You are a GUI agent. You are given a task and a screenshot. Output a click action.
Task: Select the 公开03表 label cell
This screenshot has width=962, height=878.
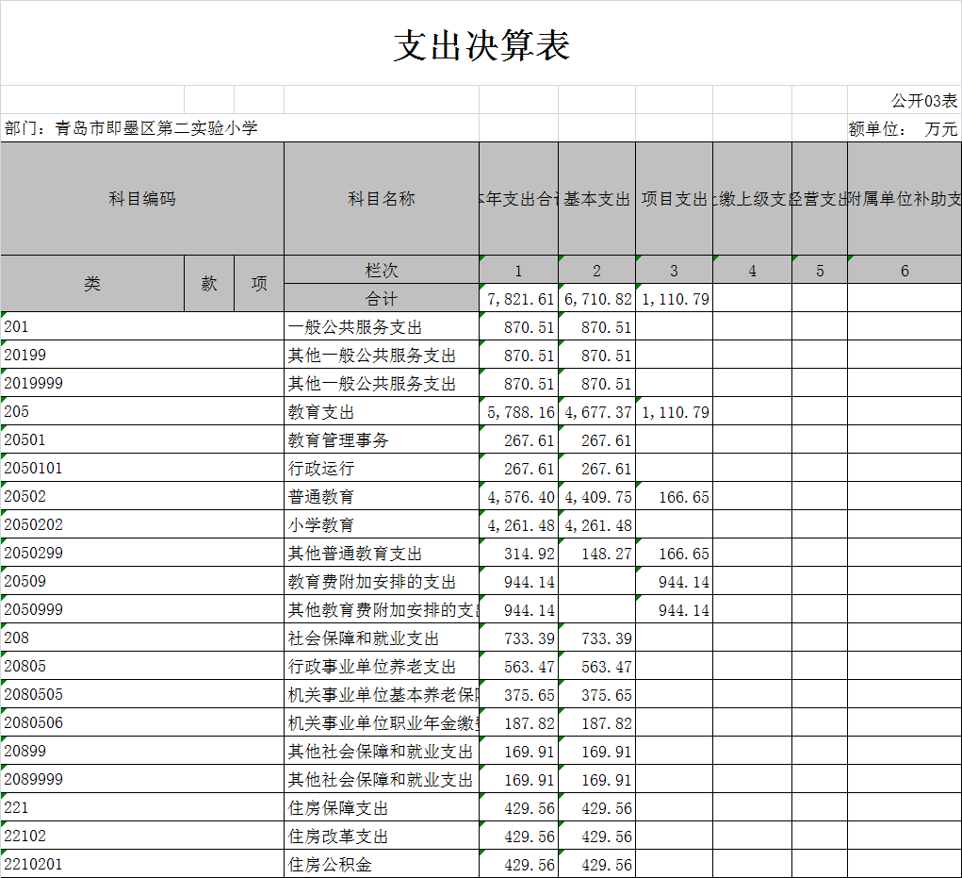pos(923,100)
